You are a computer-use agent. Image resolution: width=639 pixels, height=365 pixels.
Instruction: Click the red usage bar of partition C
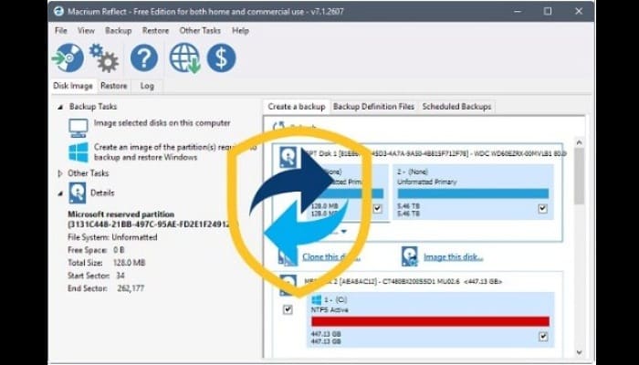click(430, 321)
